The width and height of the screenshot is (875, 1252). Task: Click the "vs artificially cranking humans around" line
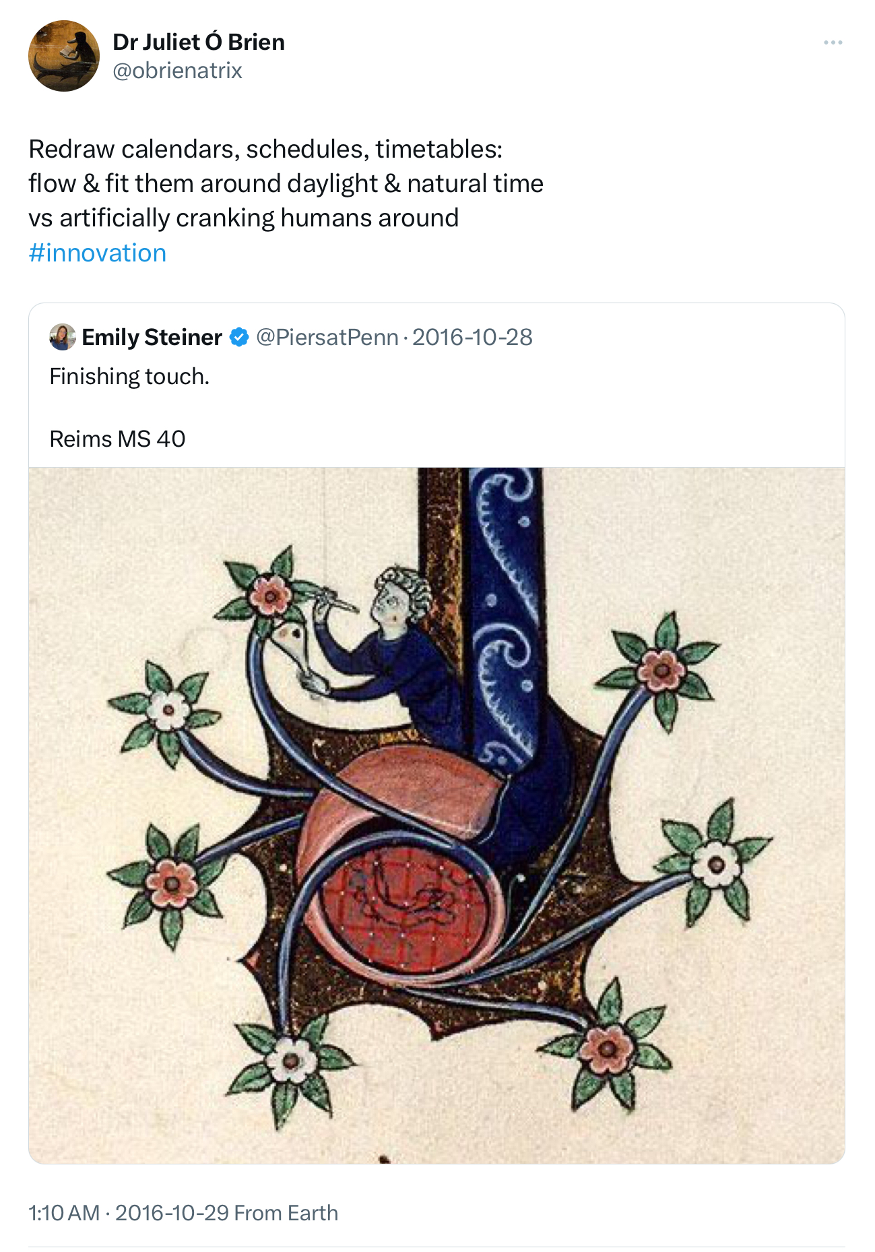243,218
